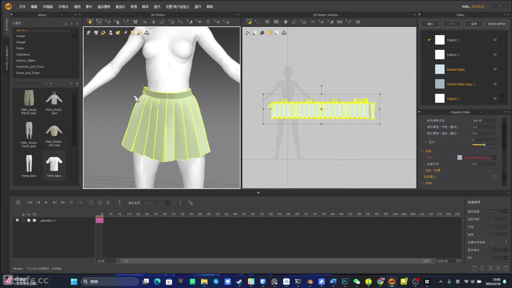Toggle the pin icon on first FABRIC 1 row

click(x=495, y=40)
